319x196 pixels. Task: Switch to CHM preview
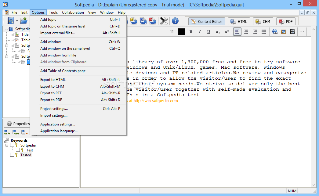tap(263, 21)
